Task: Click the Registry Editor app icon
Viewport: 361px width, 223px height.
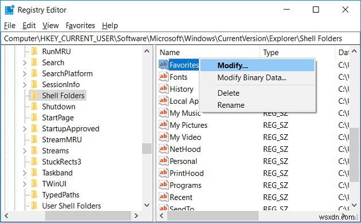Action: click(10, 10)
